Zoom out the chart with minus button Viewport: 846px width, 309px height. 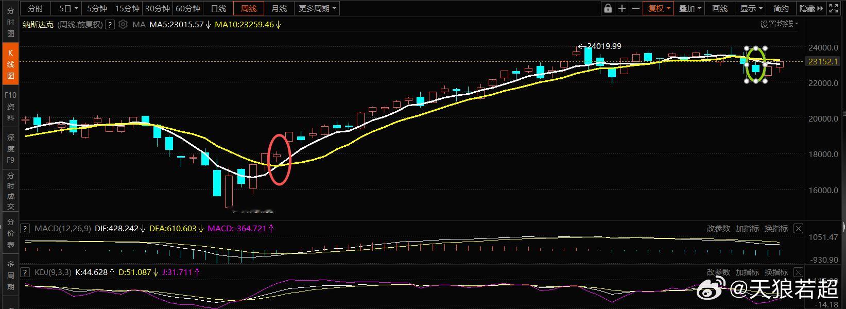coord(635,8)
